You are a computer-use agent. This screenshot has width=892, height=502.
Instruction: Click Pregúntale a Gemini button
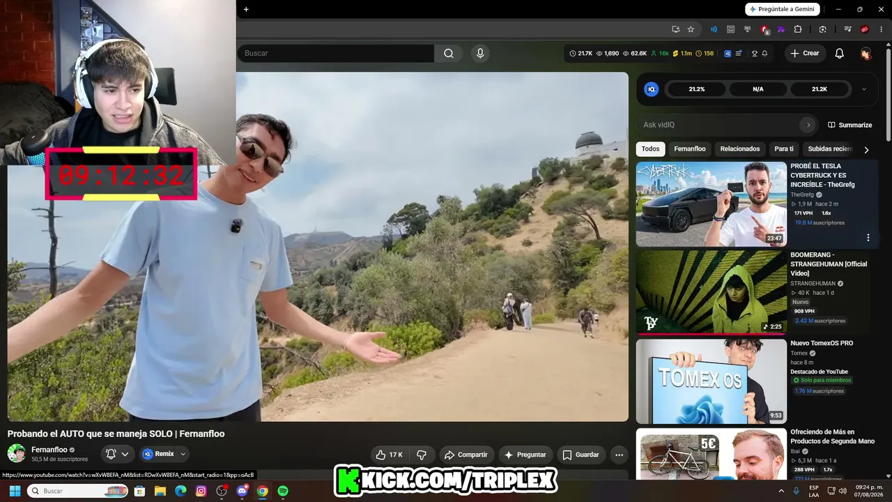(782, 9)
